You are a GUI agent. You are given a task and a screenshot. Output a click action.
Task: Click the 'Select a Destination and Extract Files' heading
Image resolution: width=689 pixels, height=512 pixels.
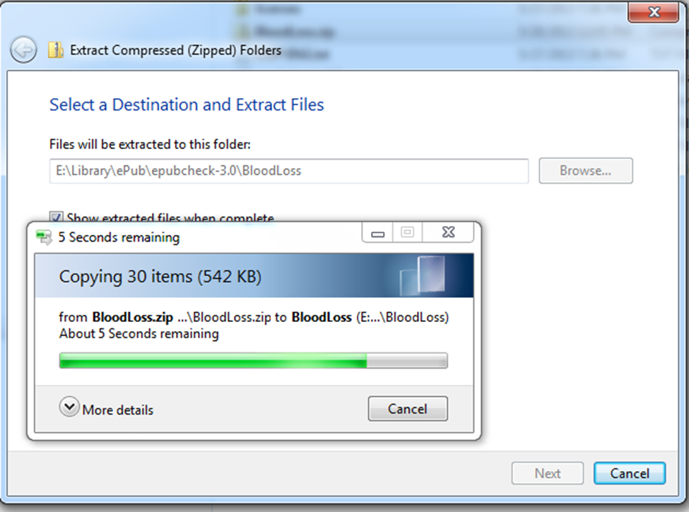coord(187,105)
